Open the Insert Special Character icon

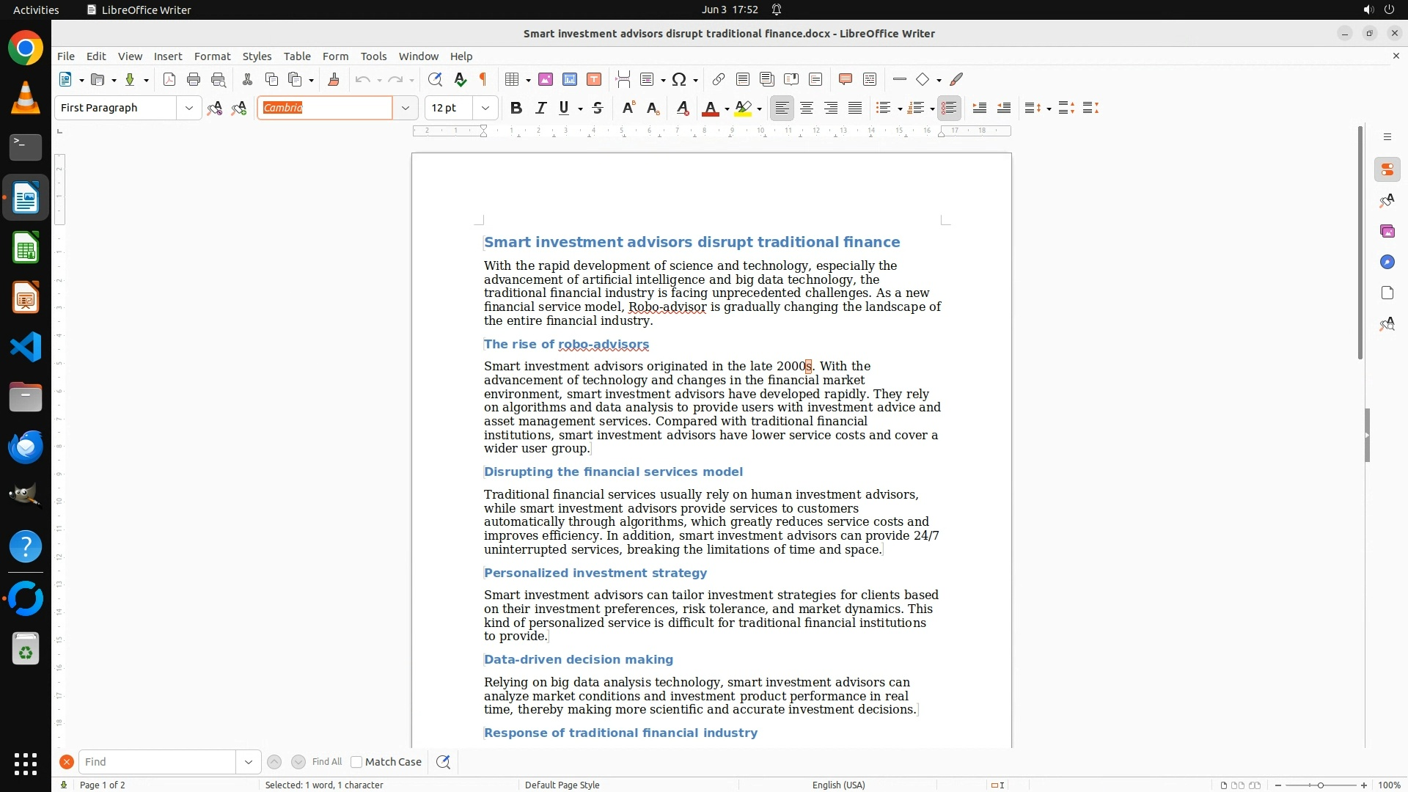pos(679,80)
